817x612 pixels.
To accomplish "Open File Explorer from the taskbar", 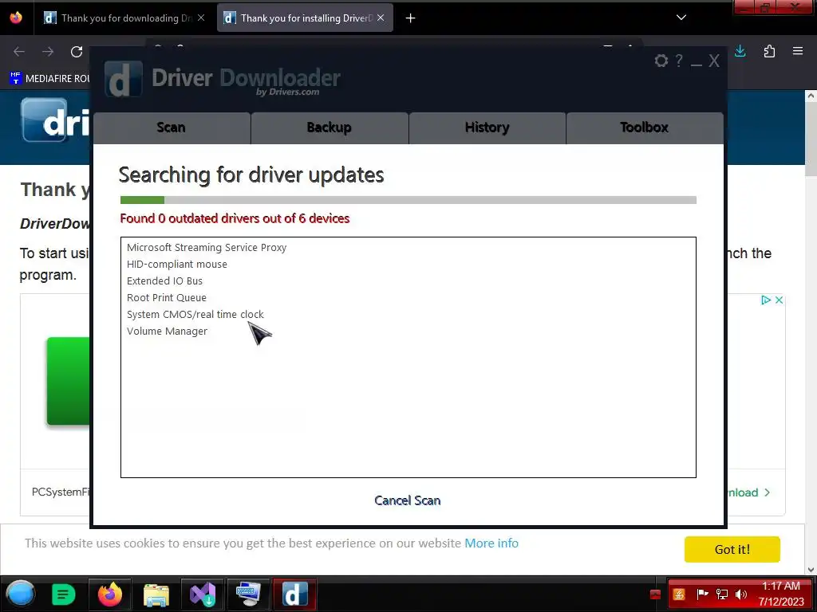I will pyautogui.click(x=156, y=594).
